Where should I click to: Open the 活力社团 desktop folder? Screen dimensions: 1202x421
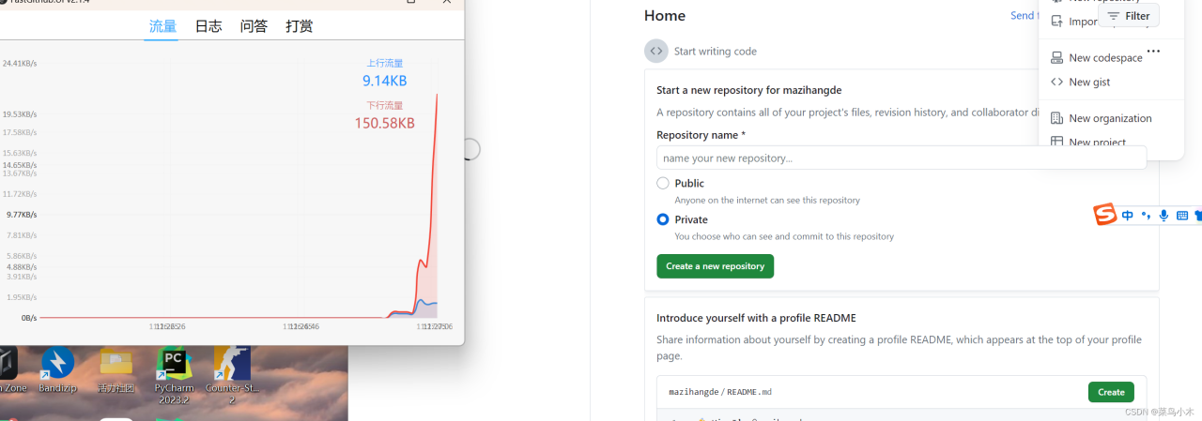pyautogui.click(x=116, y=366)
